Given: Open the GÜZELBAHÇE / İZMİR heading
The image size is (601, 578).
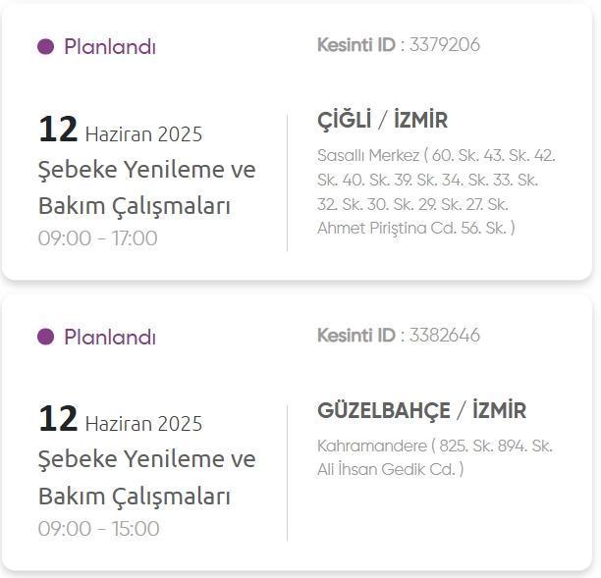Looking at the screenshot, I should click(x=421, y=410).
